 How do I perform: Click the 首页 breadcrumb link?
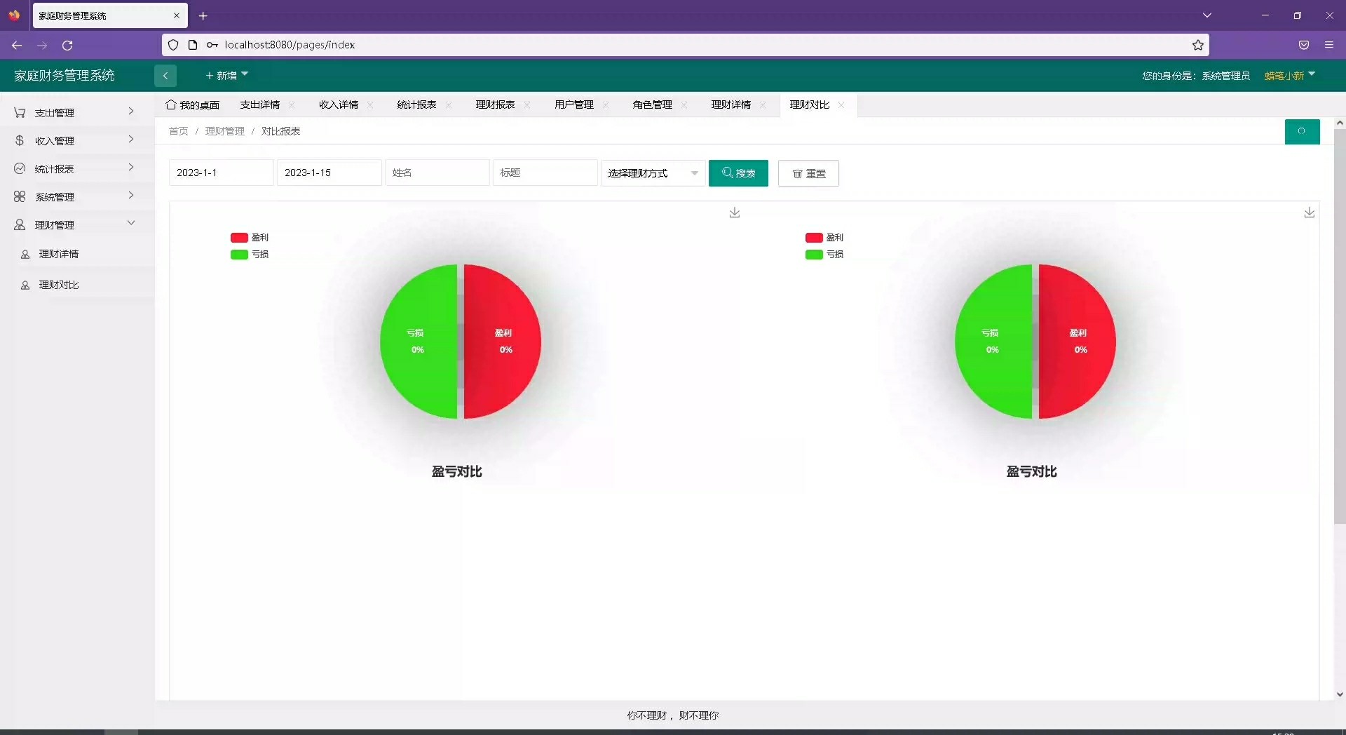(x=179, y=131)
